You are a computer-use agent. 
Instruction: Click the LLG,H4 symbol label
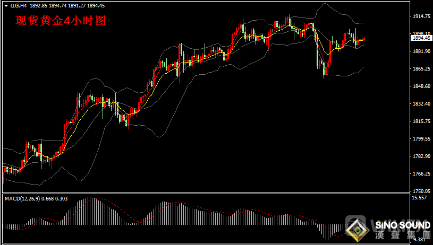click(18, 6)
